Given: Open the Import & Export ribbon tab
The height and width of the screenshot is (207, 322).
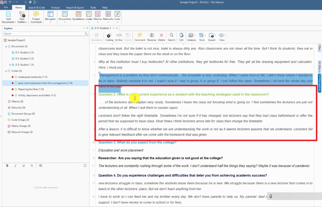Looking at the screenshot, I should 75,8.
